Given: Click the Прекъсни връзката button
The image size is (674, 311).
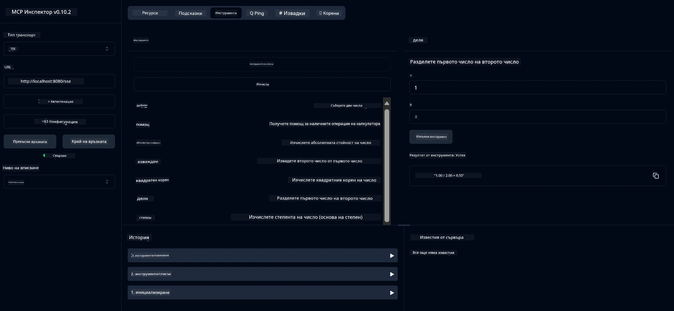Looking at the screenshot, I should coord(30,141).
